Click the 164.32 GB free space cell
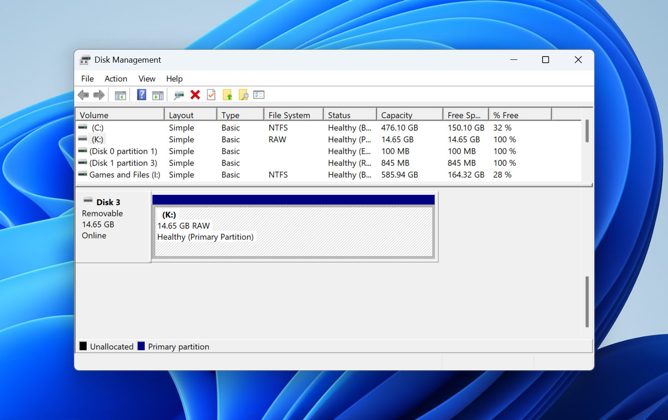668x420 pixels. click(466, 175)
